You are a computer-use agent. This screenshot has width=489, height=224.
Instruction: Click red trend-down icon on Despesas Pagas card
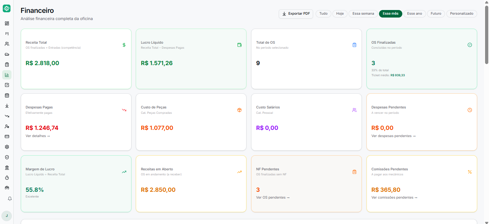[124, 110]
